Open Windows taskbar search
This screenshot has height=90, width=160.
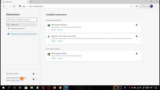coord(9,88)
